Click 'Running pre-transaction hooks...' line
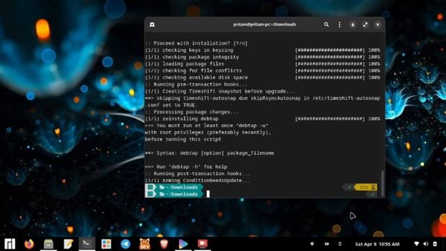446x251 pixels. 197,84
